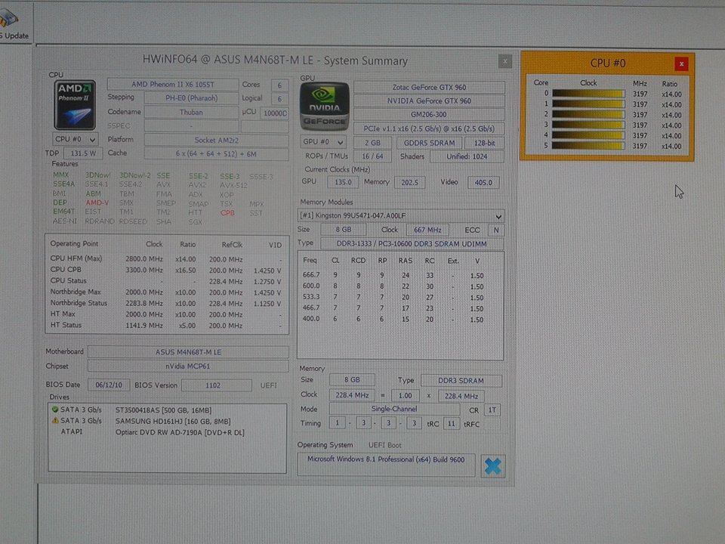Screen dimensions: 725x544
Task: Click the Core 3 clock bar
Action: click(588, 125)
